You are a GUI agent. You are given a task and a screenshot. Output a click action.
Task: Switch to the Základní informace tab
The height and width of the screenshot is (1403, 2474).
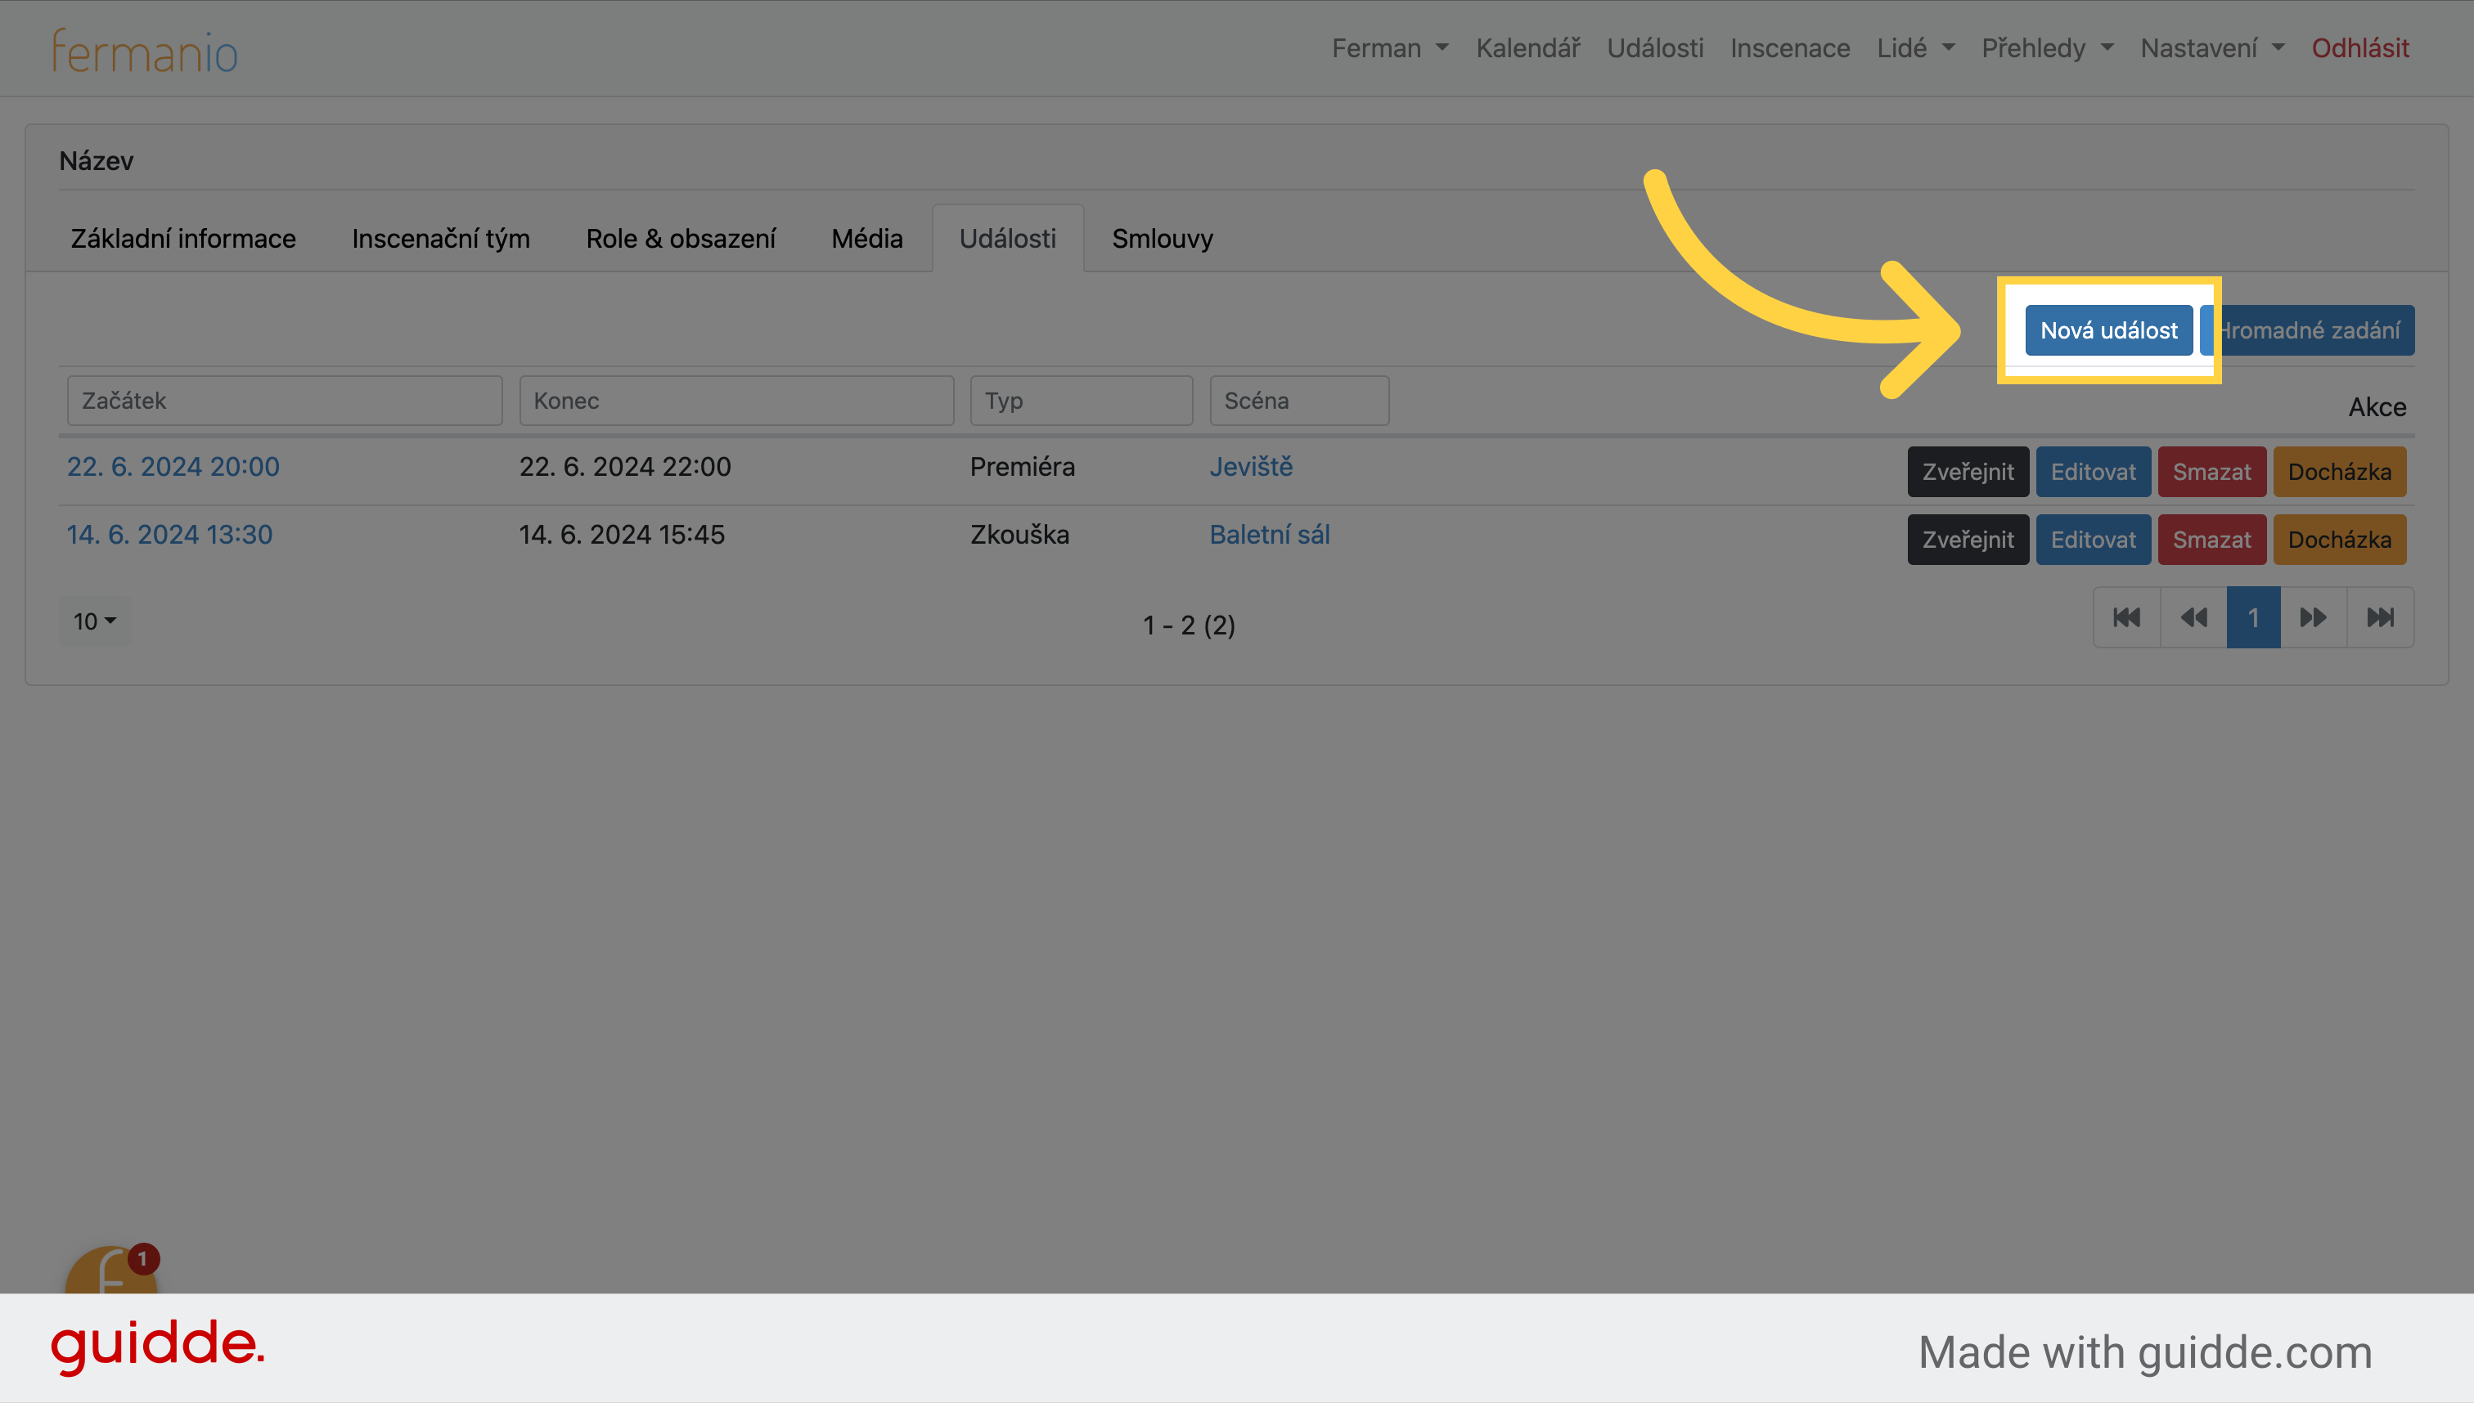point(183,239)
